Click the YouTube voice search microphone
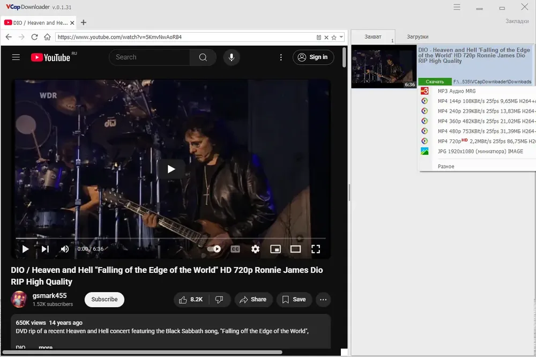The image size is (536, 357). pyautogui.click(x=232, y=57)
